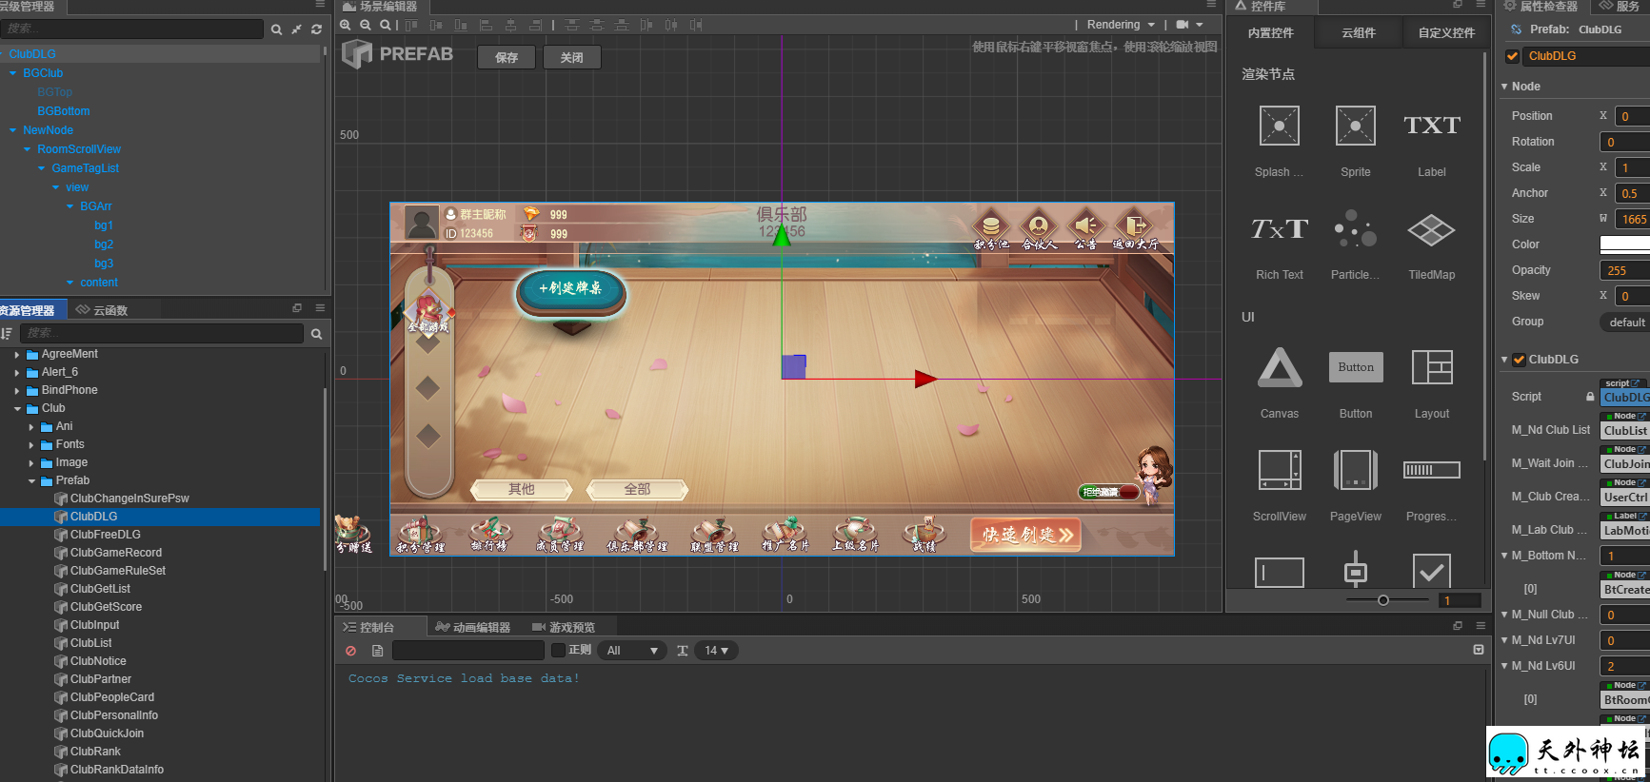Add a Splash node from widget library
This screenshot has height=782, width=1650.
[1279, 126]
